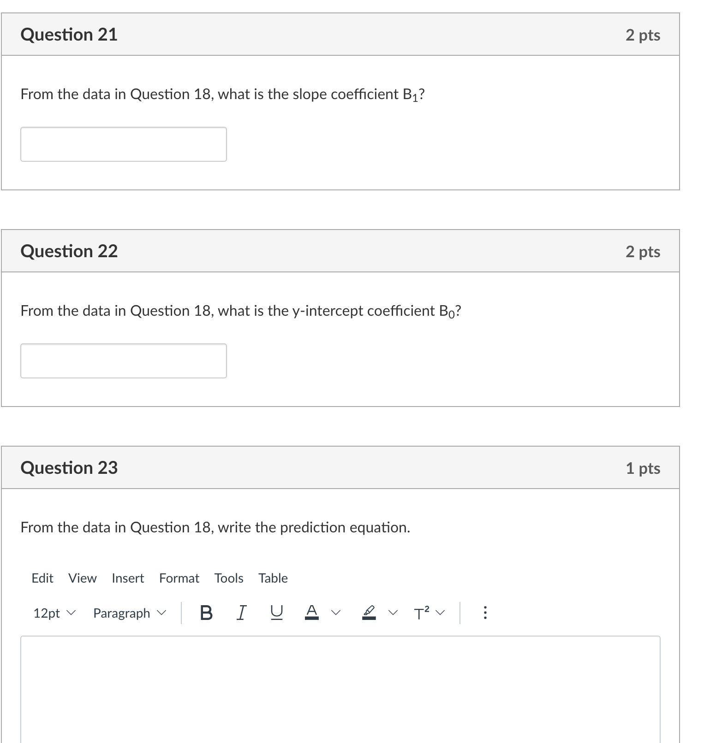Open the Insert menu
This screenshot has width=704, height=743.
tap(128, 578)
